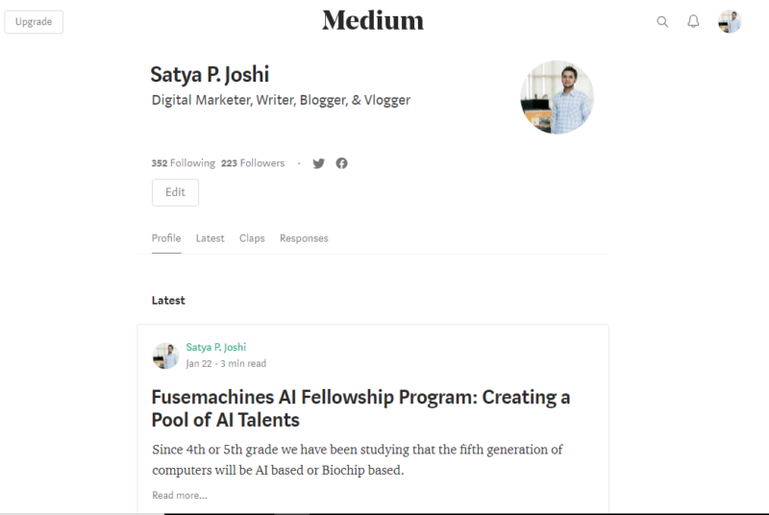The height and width of the screenshot is (515, 769).
Task: Open the search magnifier icon
Action: pyautogui.click(x=662, y=21)
